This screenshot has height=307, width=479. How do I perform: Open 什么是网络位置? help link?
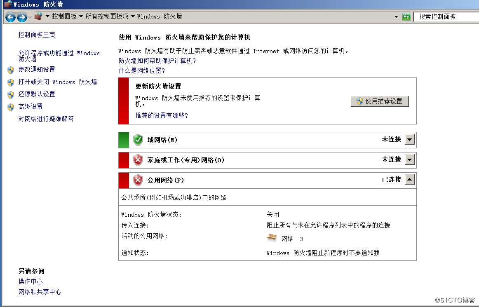pos(142,70)
